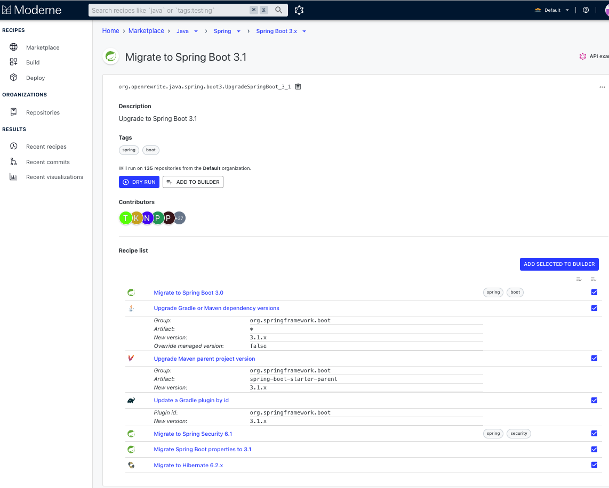Open Migrate to Spring Boot 3.0 recipe link

click(x=188, y=292)
